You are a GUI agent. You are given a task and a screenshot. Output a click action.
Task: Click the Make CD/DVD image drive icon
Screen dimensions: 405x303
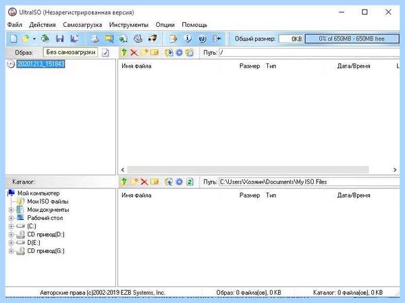[95, 38]
